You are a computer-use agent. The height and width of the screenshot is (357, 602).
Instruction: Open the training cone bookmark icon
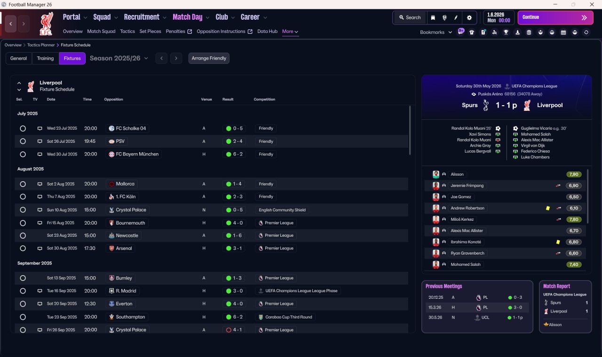coord(517,32)
